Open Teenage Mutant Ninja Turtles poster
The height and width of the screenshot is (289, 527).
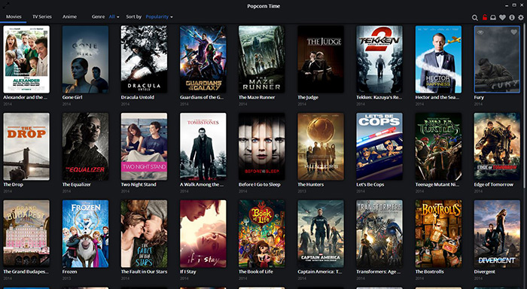click(438, 147)
